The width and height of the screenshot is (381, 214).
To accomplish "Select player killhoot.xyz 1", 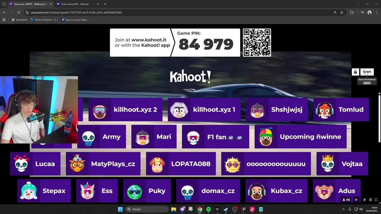I will point(204,109).
